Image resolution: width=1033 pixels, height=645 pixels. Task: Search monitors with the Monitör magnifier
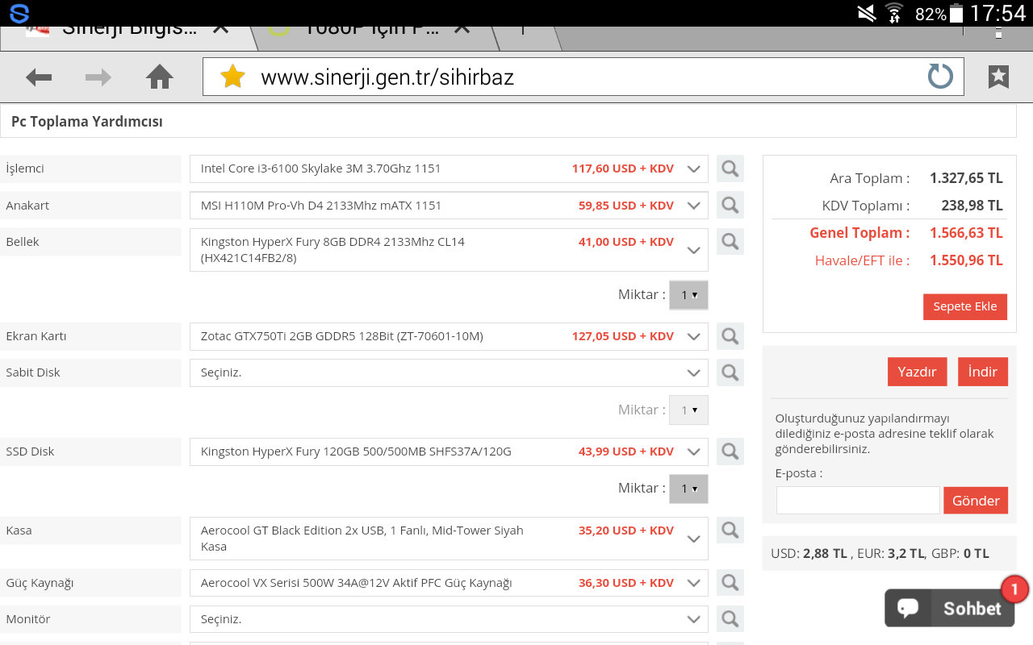pyautogui.click(x=730, y=618)
